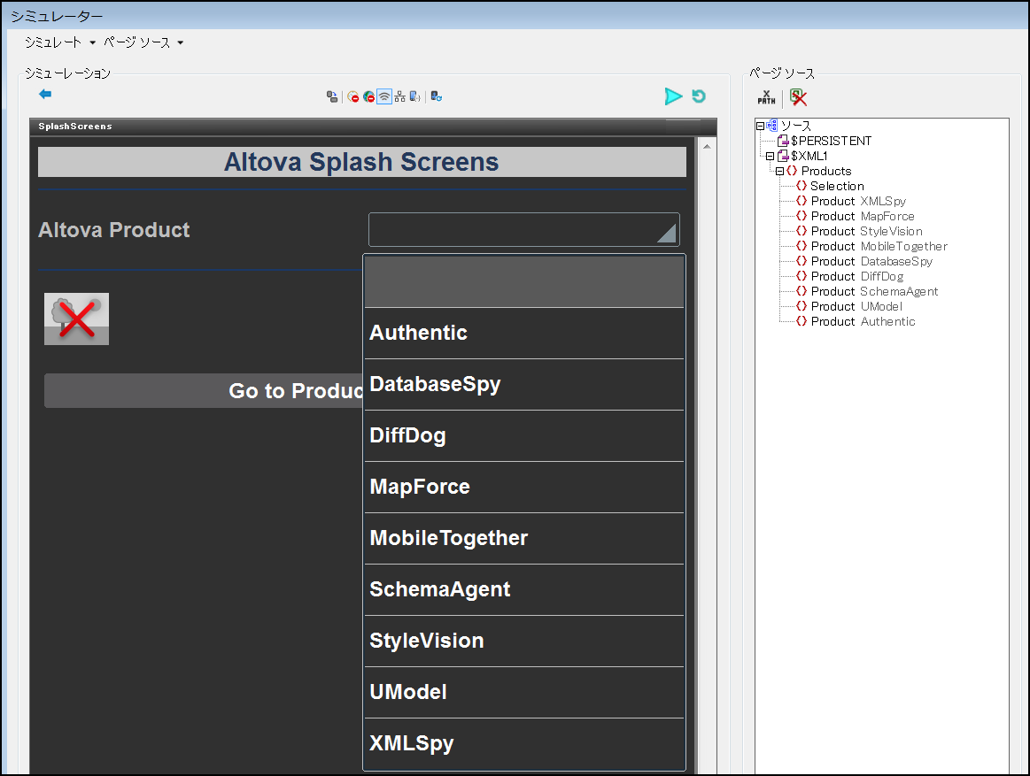Click the globe blocked icon
The height and width of the screenshot is (776, 1030).
pos(368,97)
